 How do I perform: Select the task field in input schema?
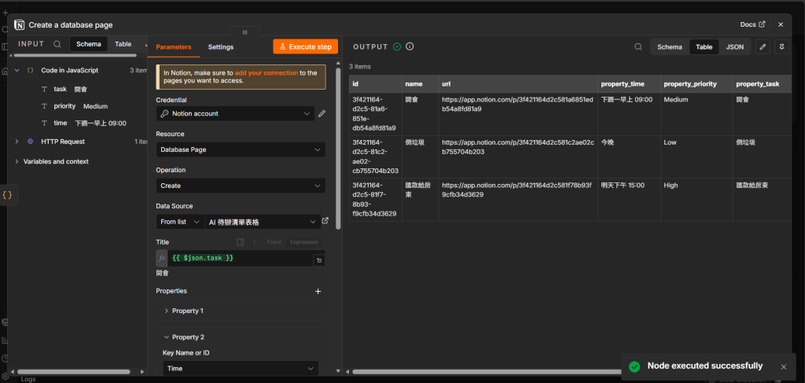pos(60,89)
